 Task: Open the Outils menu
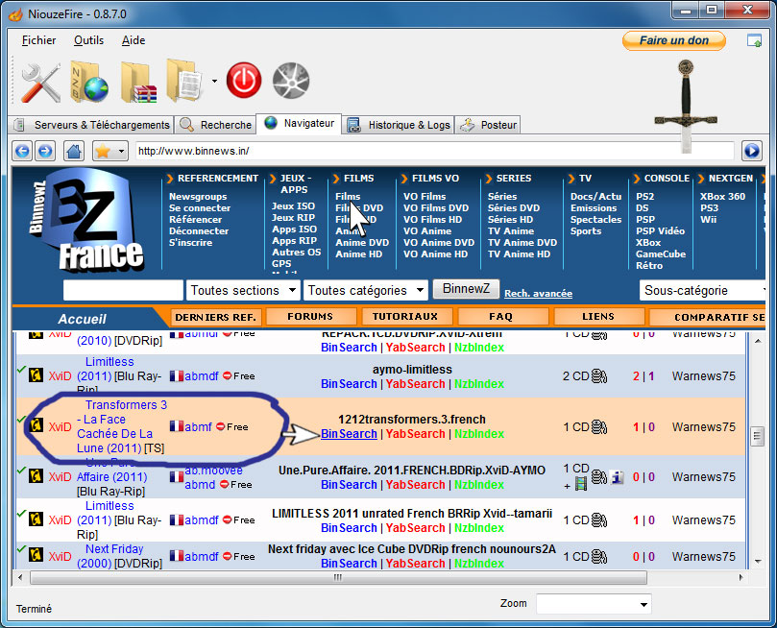[88, 40]
